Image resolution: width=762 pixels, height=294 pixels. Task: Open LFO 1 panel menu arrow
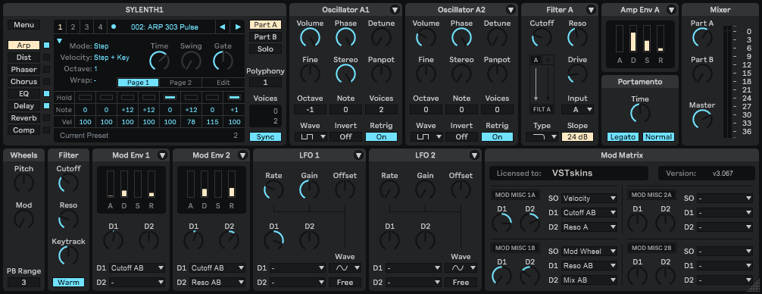pyautogui.click(x=358, y=155)
